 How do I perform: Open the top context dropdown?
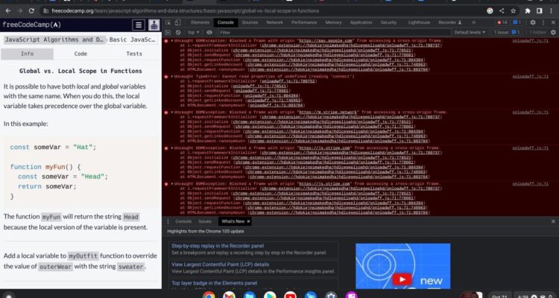[194, 33]
